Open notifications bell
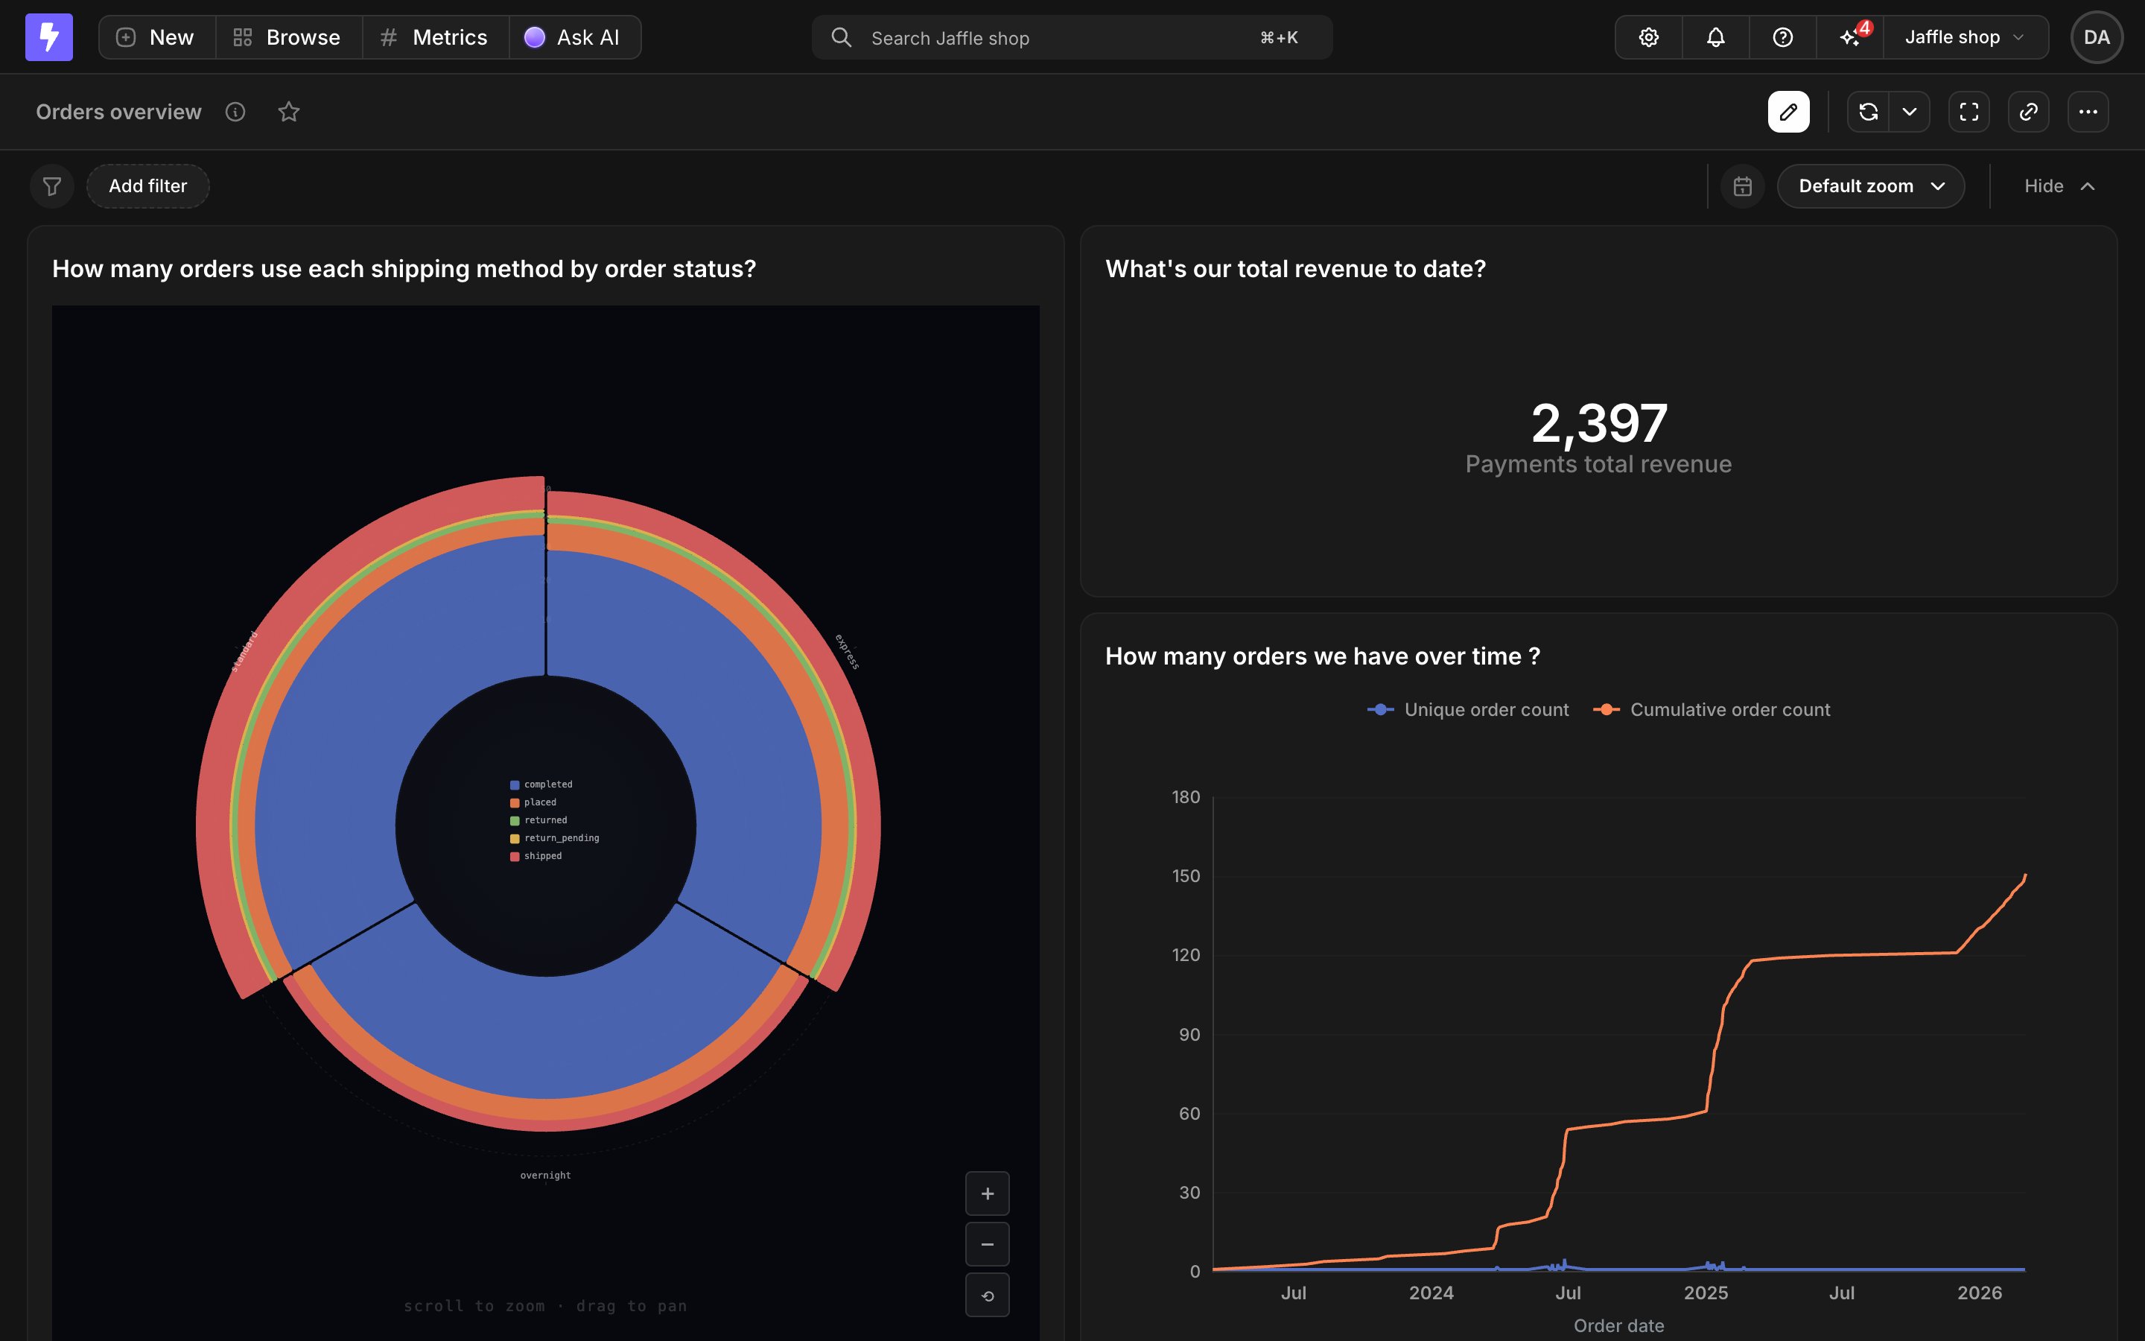Viewport: 2145px width, 1341px height. pos(1716,37)
